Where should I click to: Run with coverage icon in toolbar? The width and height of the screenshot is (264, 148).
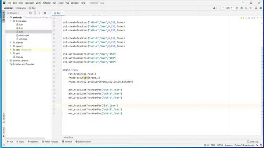point(246,8)
